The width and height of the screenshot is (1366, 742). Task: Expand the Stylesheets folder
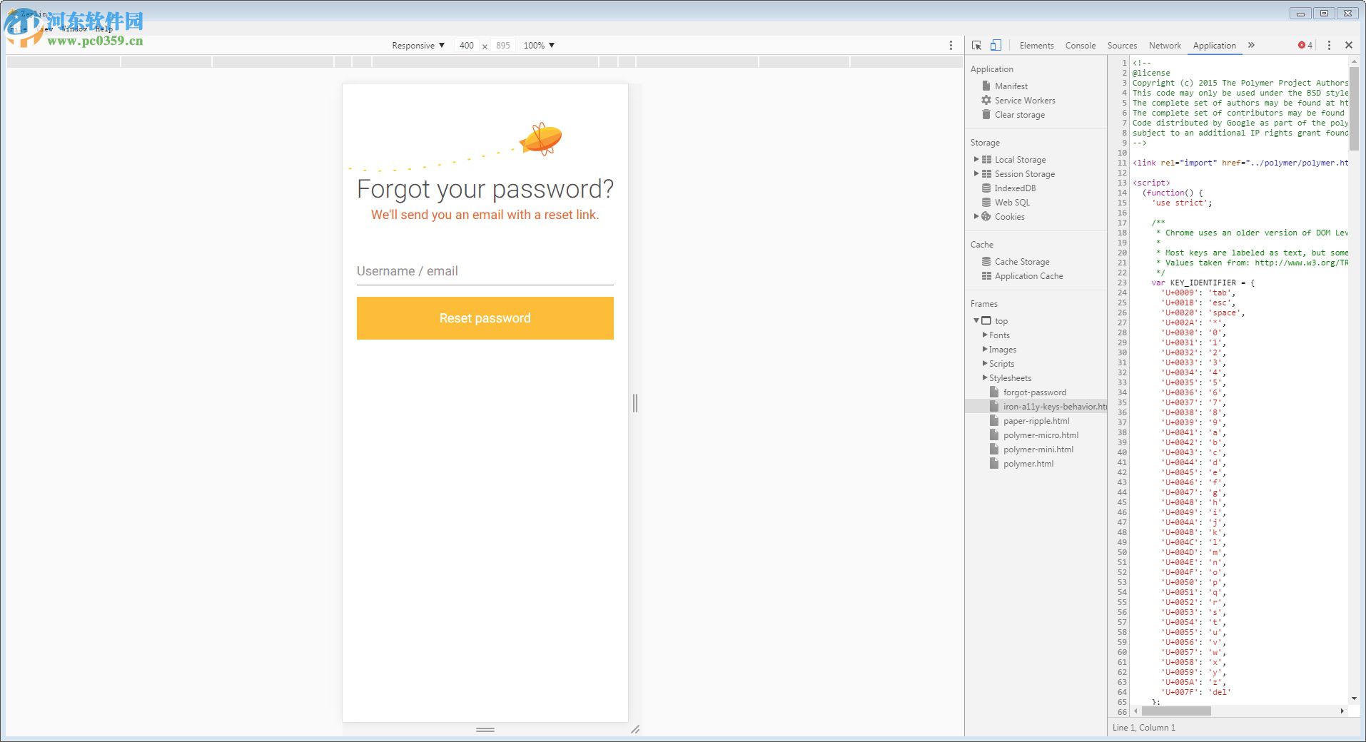coord(985,377)
